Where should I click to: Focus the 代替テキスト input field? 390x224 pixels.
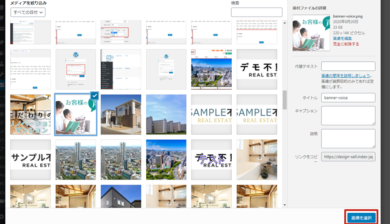point(348,67)
